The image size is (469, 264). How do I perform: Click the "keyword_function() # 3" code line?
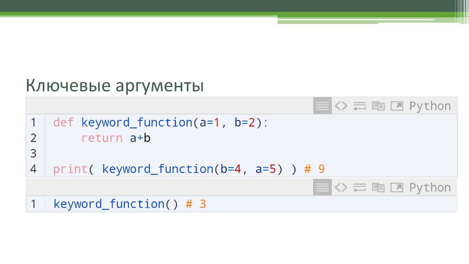tap(130, 204)
